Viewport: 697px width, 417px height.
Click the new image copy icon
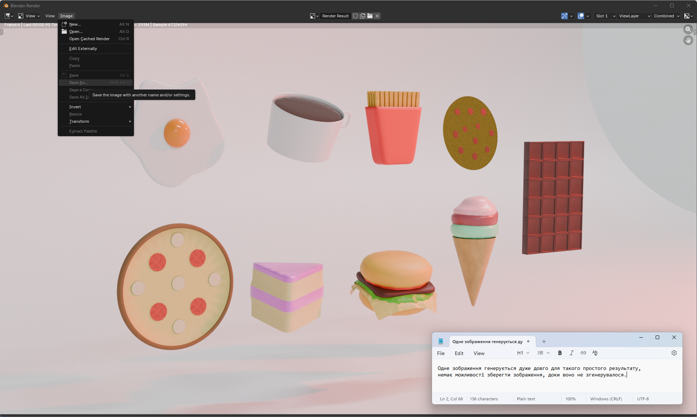click(x=362, y=16)
